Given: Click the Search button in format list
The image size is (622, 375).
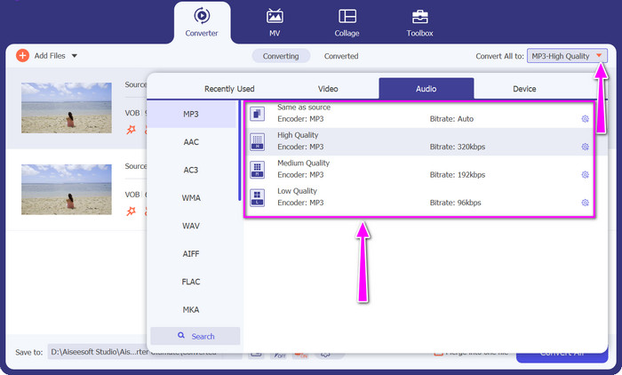Looking at the screenshot, I should (x=195, y=336).
